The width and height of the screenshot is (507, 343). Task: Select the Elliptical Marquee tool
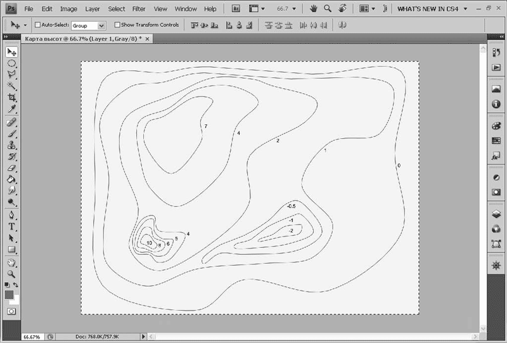11,63
